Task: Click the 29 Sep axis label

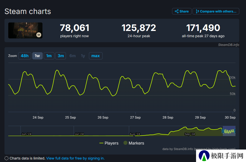Action: tap(200, 118)
